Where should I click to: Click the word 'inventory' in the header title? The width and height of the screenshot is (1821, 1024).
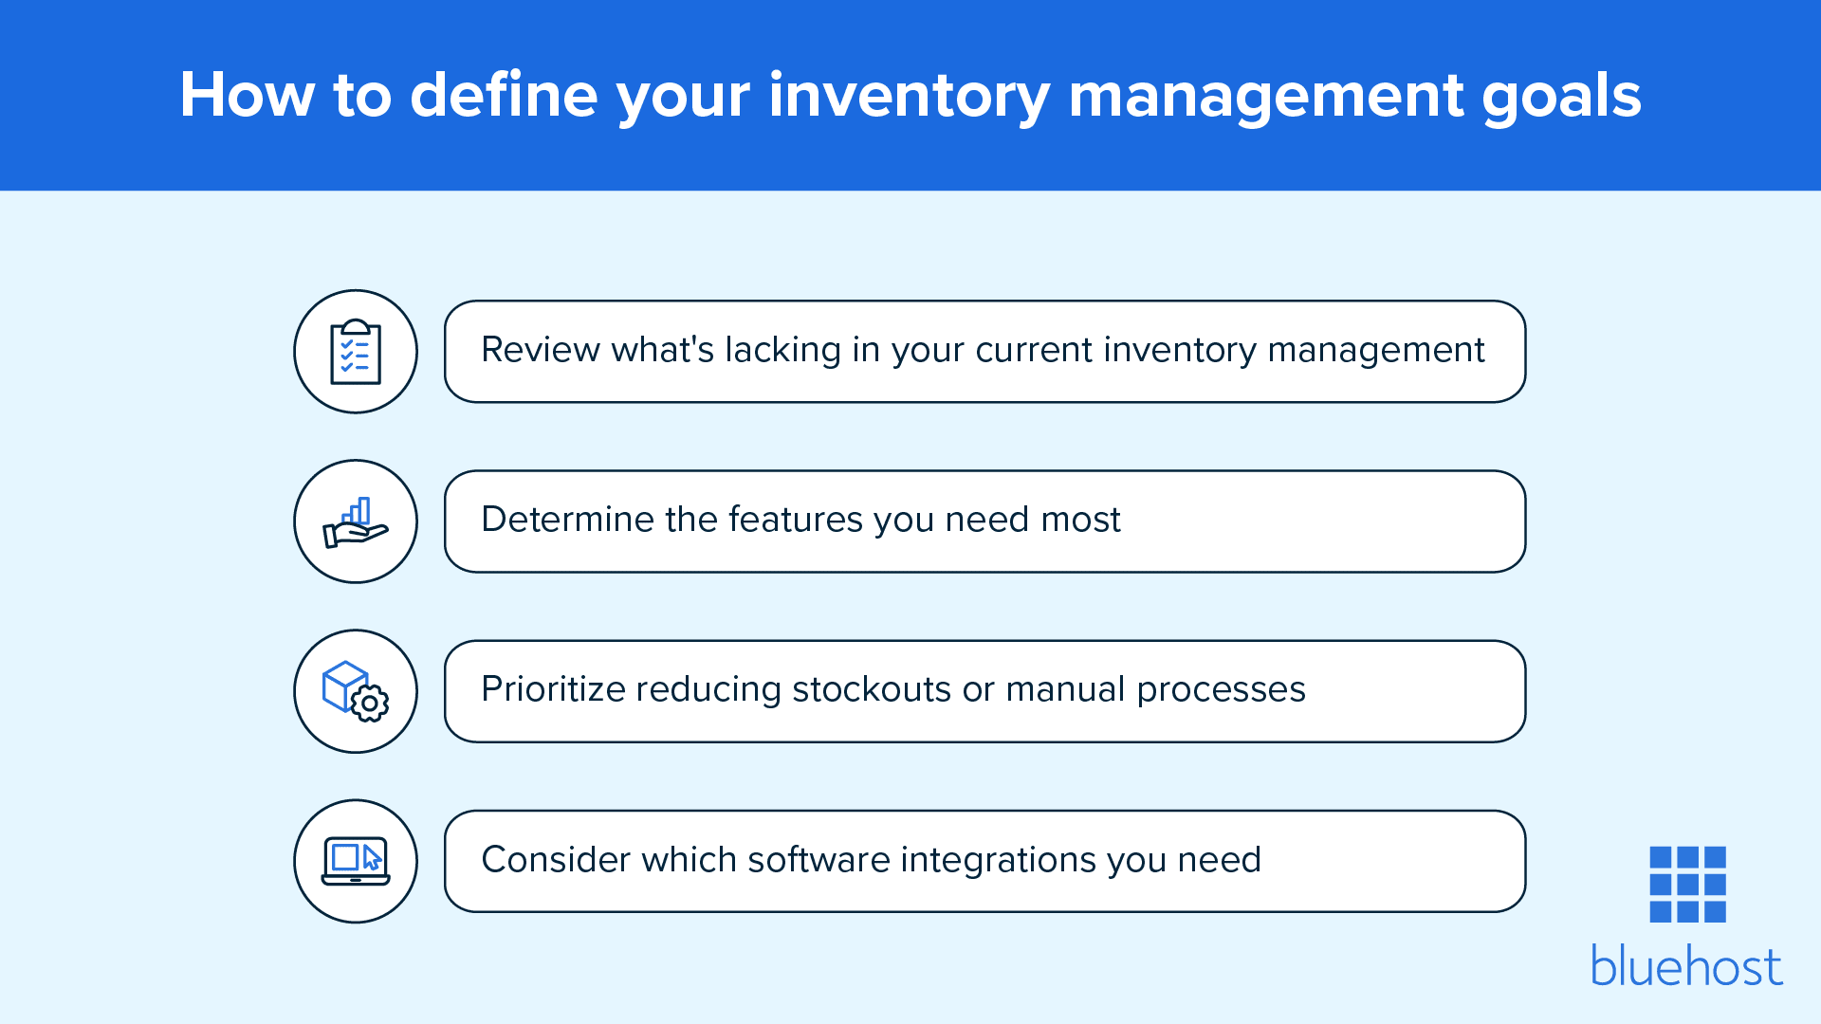point(909,98)
